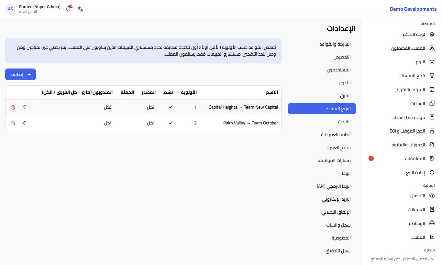
Task: Open الموافقات in the sidebar
Action: [x=402, y=159]
